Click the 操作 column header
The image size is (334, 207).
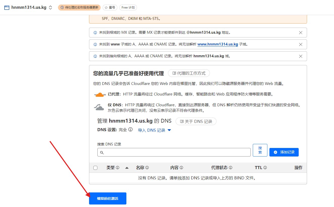point(298,168)
